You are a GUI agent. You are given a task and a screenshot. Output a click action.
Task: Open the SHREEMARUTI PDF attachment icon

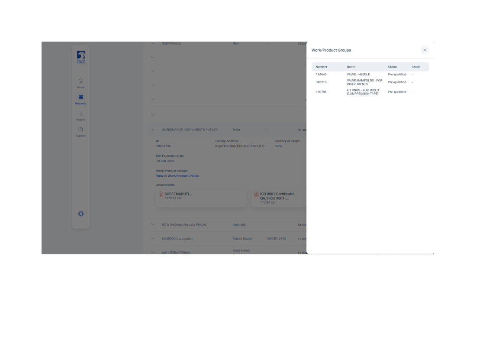(x=161, y=195)
